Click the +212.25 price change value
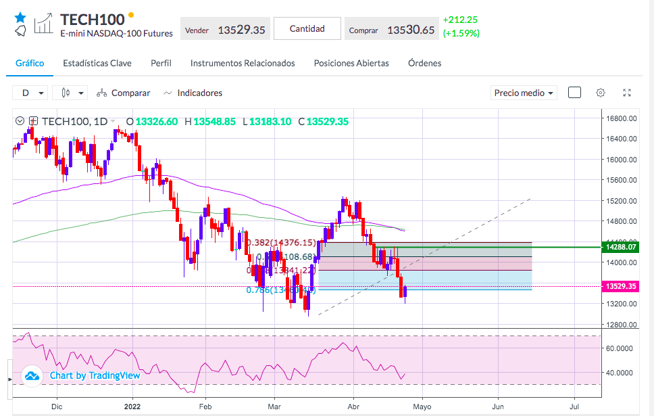654x416 pixels. click(460, 20)
